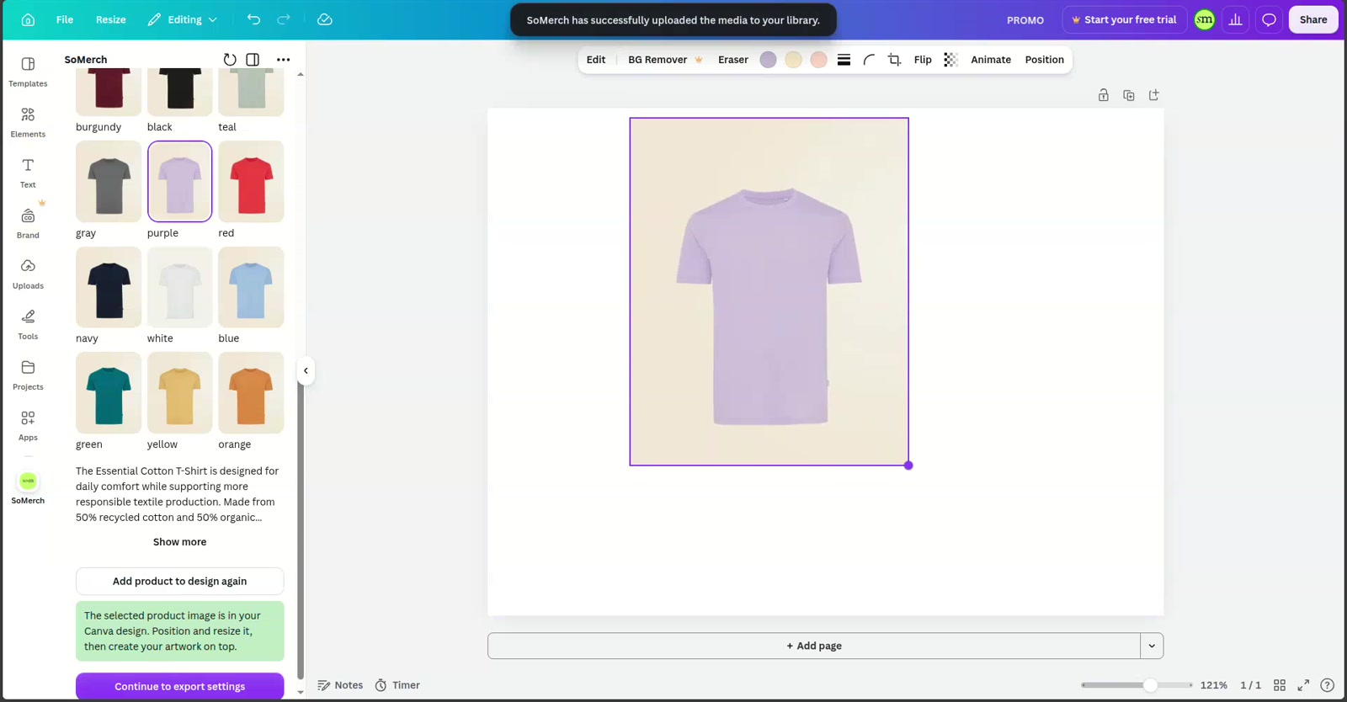Refresh the SoMerch panel
Screen dimensions: 1347x702
coord(230,60)
